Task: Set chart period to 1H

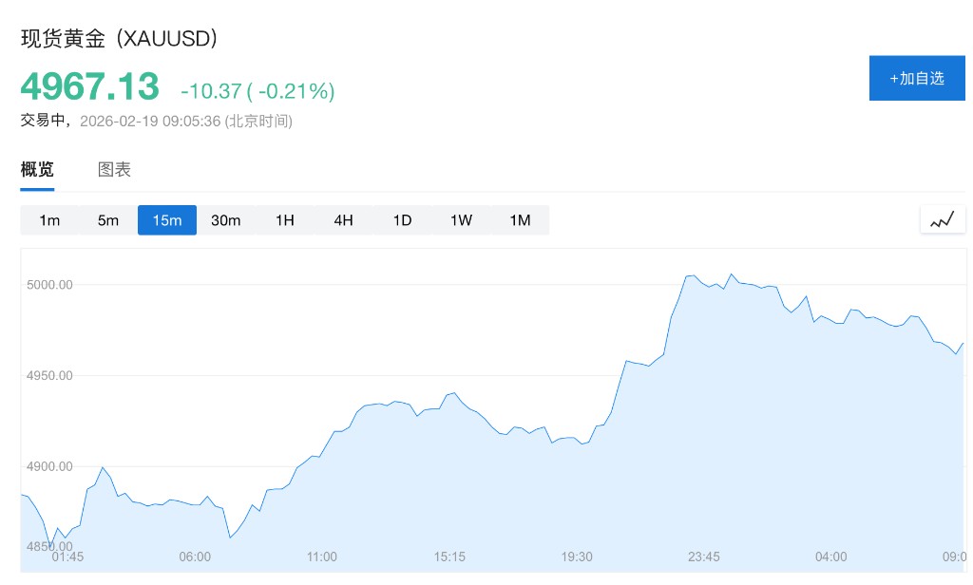Action: click(285, 220)
